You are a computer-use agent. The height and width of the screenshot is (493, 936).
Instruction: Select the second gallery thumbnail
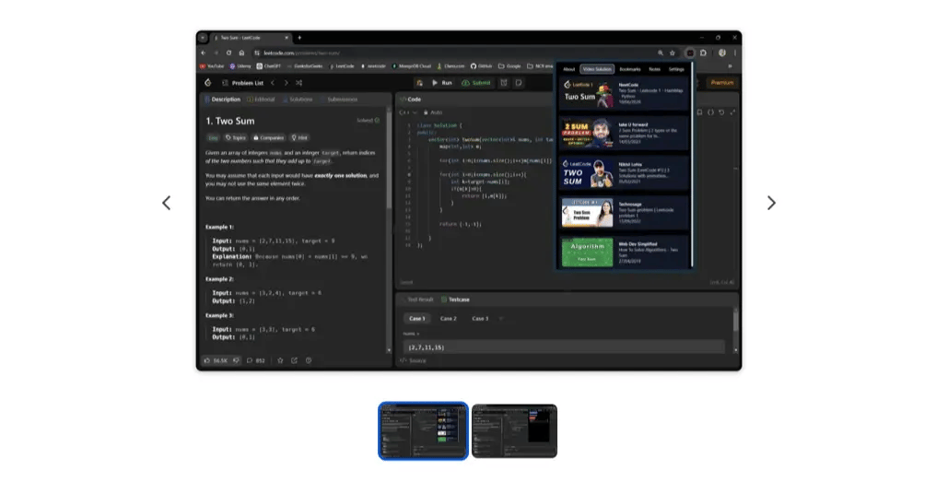[515, 431]
